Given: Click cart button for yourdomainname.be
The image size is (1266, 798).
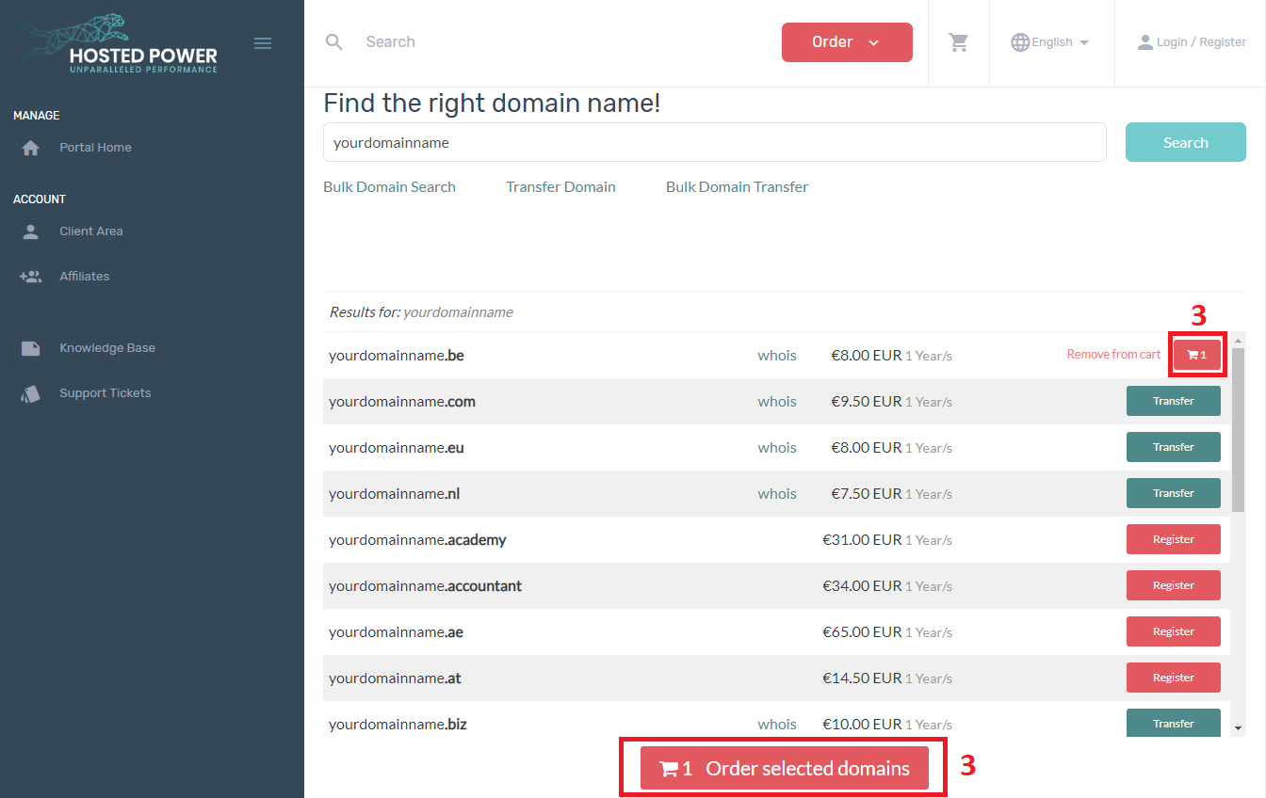Looking at the screenshot, I should click(x=1197, y=355).
